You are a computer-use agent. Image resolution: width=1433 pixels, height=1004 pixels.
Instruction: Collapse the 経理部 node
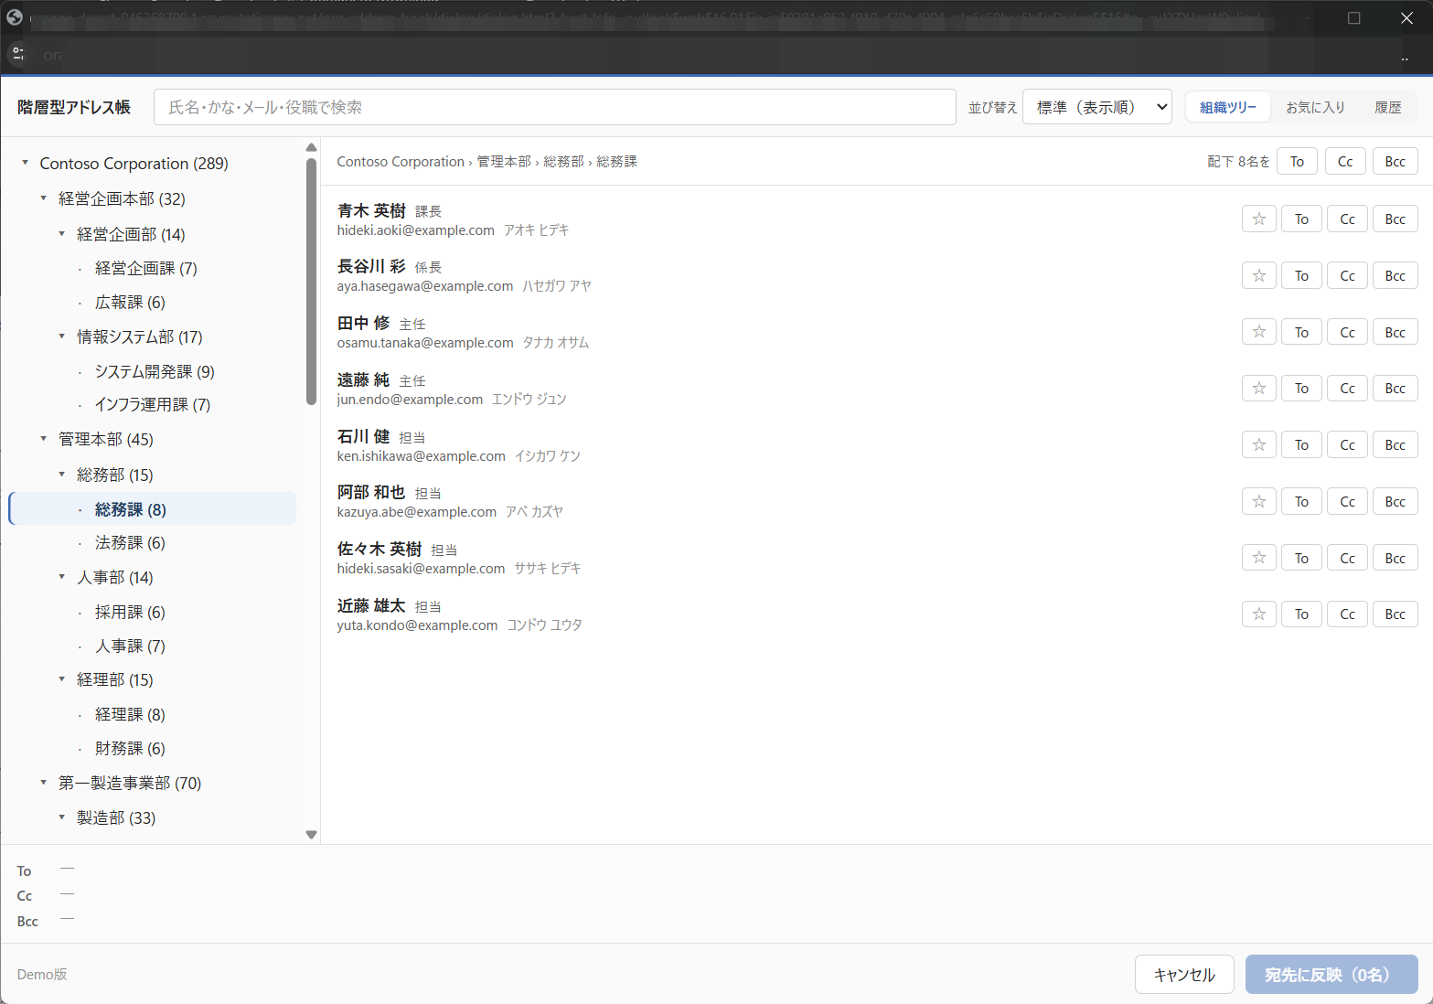62,679
